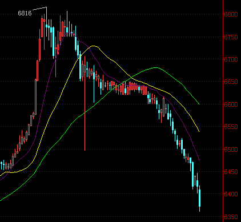Screen dimensions: 241x222
Task: Select the 6500 price axis label
Action: tap(231, 150)
